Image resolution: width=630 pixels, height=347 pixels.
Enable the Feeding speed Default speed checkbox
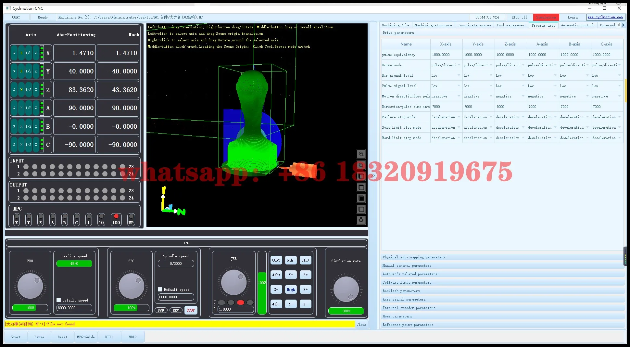pyautogui.click(x=59, y=300)
